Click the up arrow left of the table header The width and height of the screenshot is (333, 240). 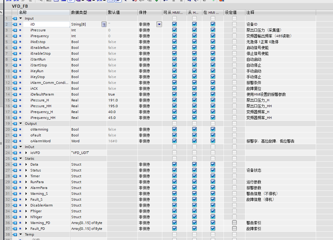(1, 13)
